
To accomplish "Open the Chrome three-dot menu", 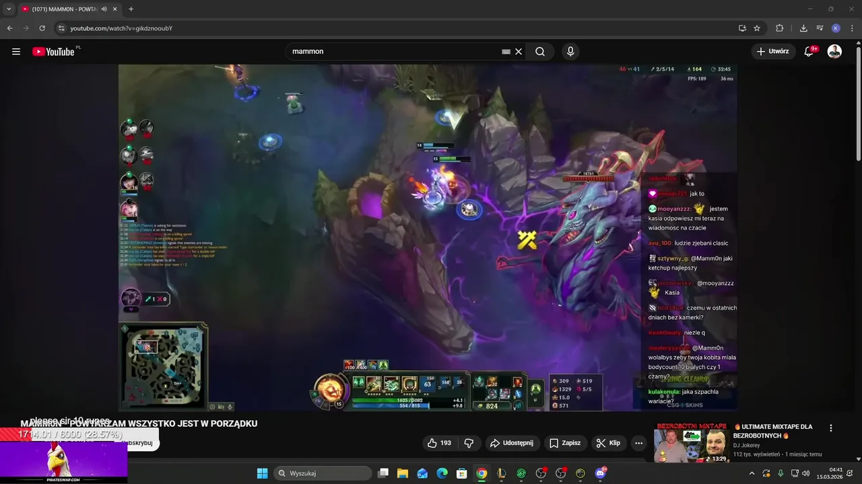I will click(852, 28).
